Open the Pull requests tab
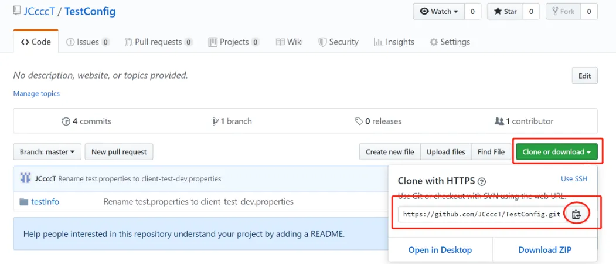The height and width of the screenshot is (264, 616). [x=158, y=42]
